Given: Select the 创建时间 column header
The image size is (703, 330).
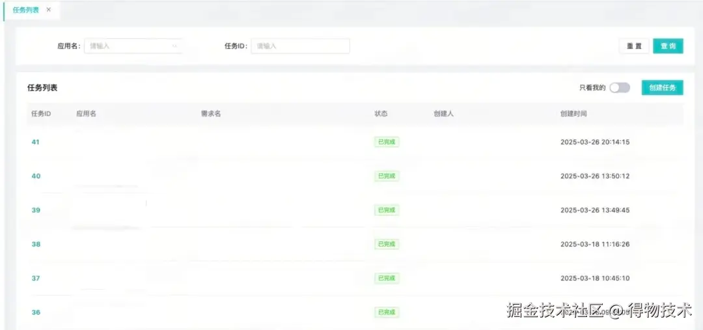Looking at the screenshot, I should point(573,114).
